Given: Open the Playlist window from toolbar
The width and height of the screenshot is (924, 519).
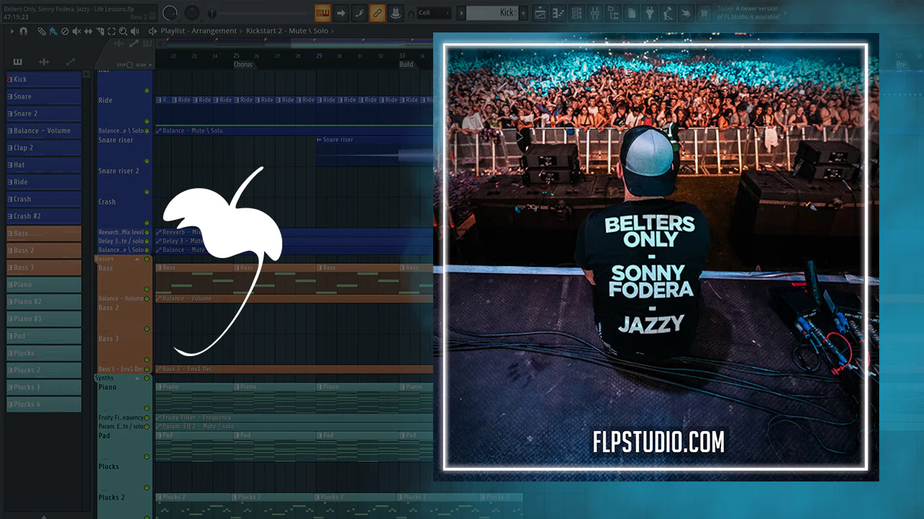Looking at the screenshot, I should [x=541, y=13].
